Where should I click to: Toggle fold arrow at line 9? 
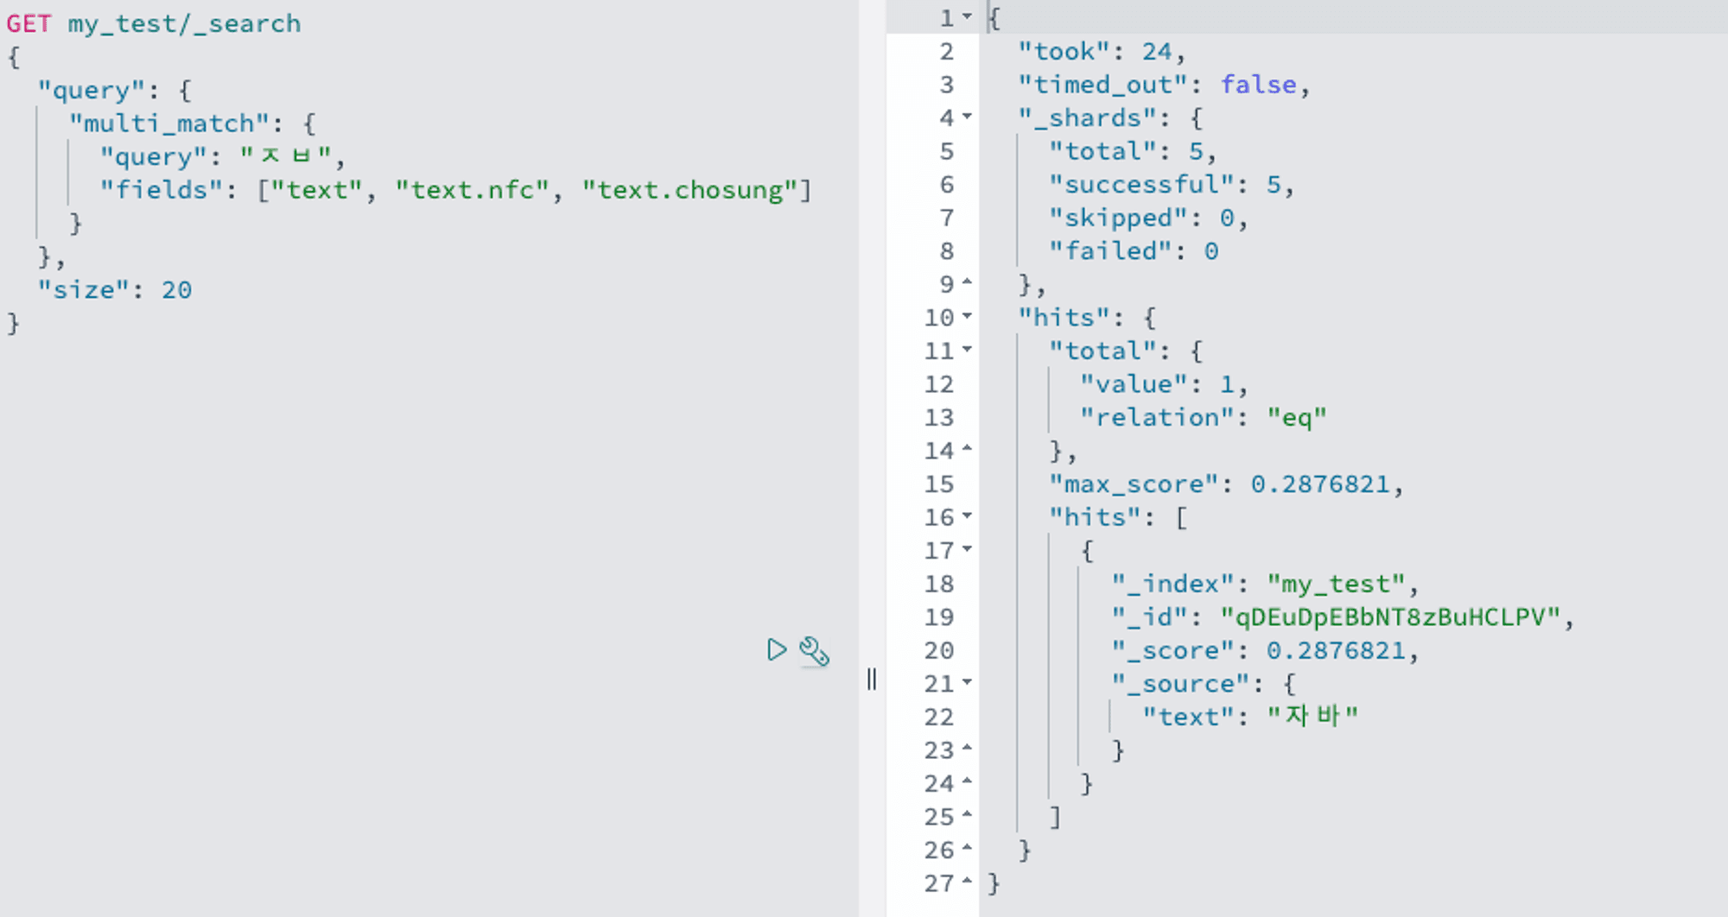coord(968,282)
